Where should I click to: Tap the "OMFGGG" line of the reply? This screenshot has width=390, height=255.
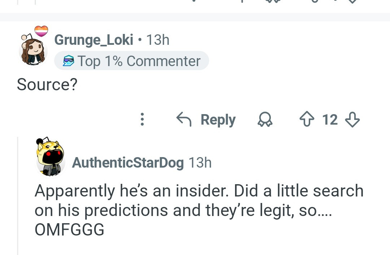[69, 230]
